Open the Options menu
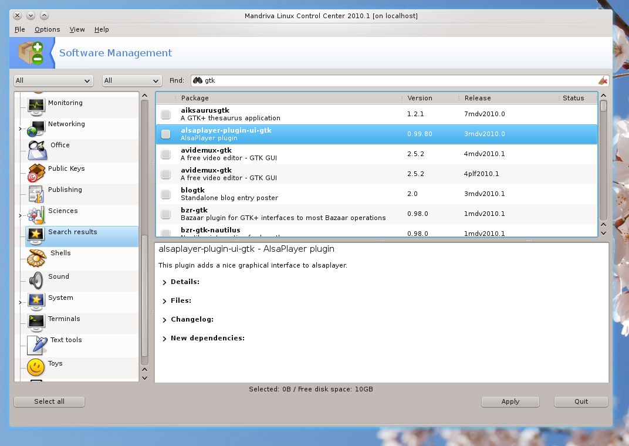This screenshot has height=446, width=629. click(x=48, y=29)
